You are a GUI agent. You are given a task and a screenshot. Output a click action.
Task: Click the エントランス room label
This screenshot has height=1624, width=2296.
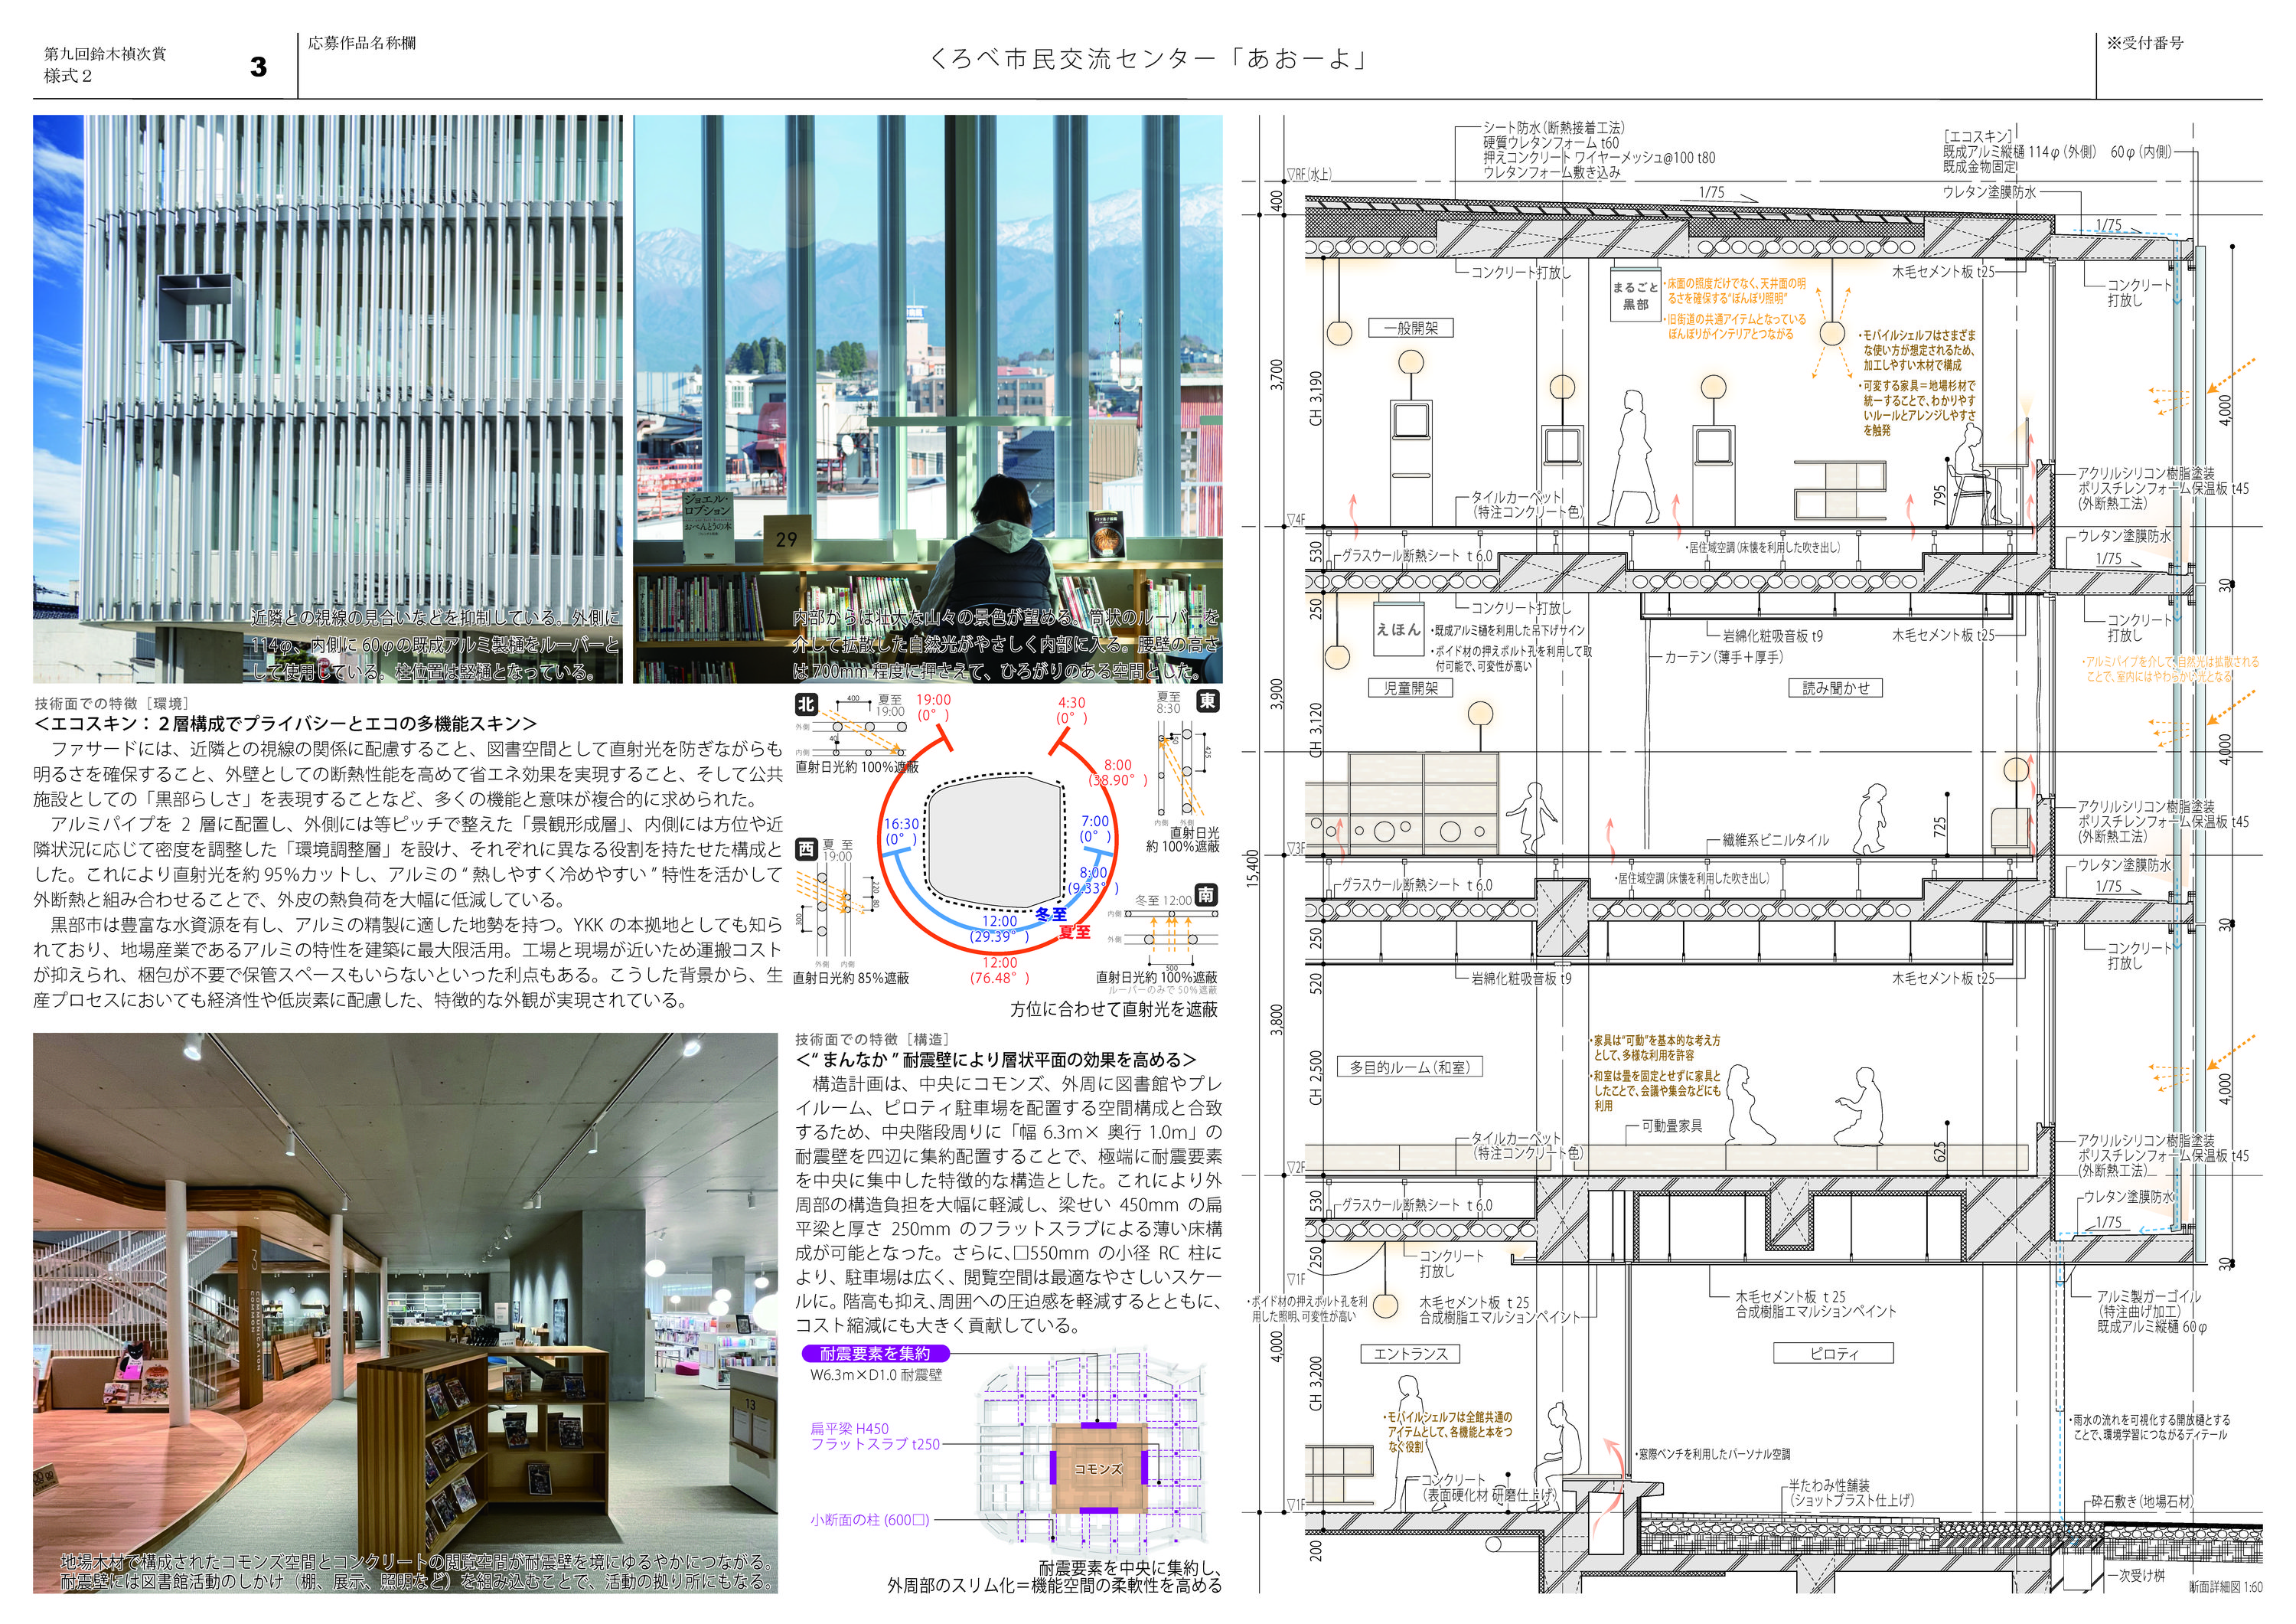[1410, 1354]
